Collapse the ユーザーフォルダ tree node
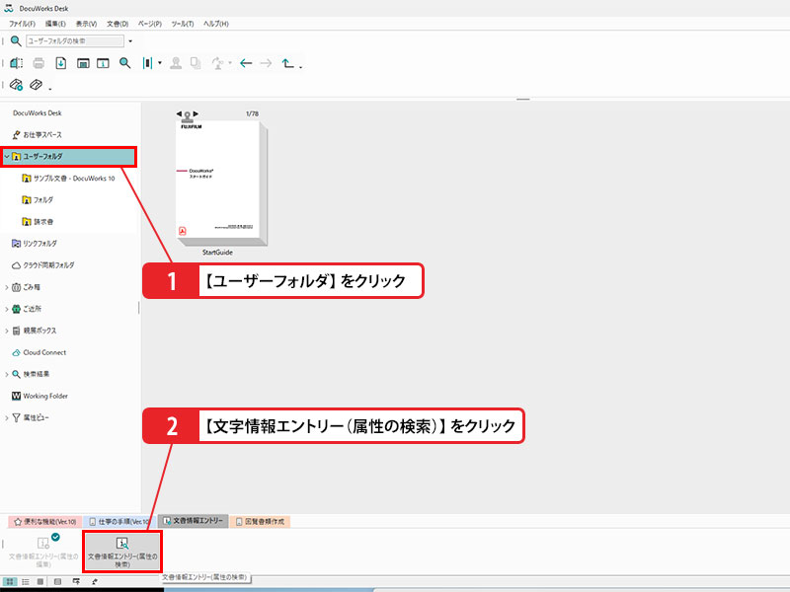This screenshot has height=592, width=790. pyautogui.click(x=6, y=157)
